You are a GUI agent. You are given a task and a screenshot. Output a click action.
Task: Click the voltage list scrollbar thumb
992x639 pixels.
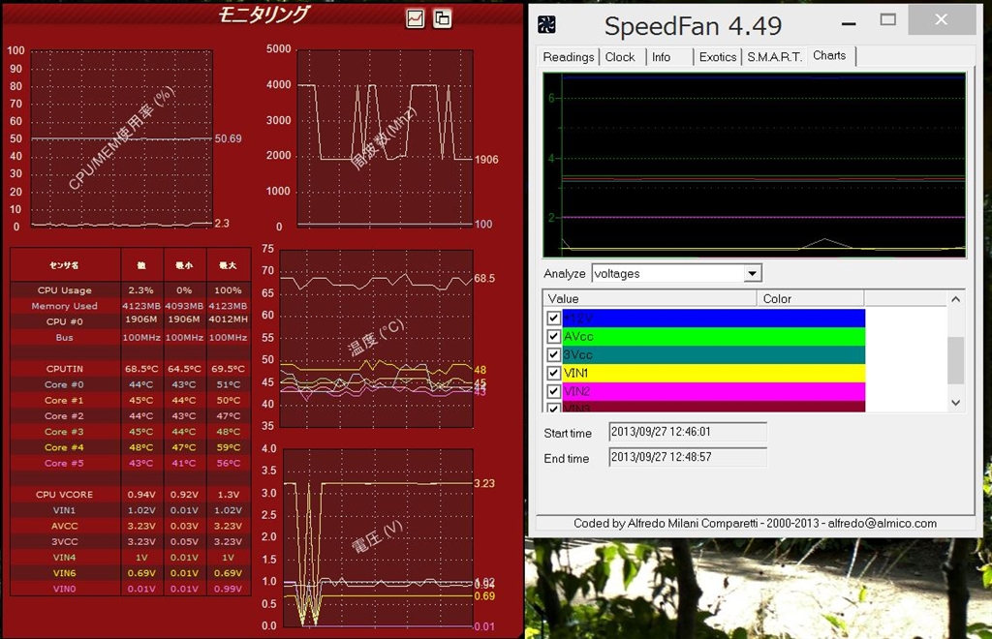[x=956, y=360]
